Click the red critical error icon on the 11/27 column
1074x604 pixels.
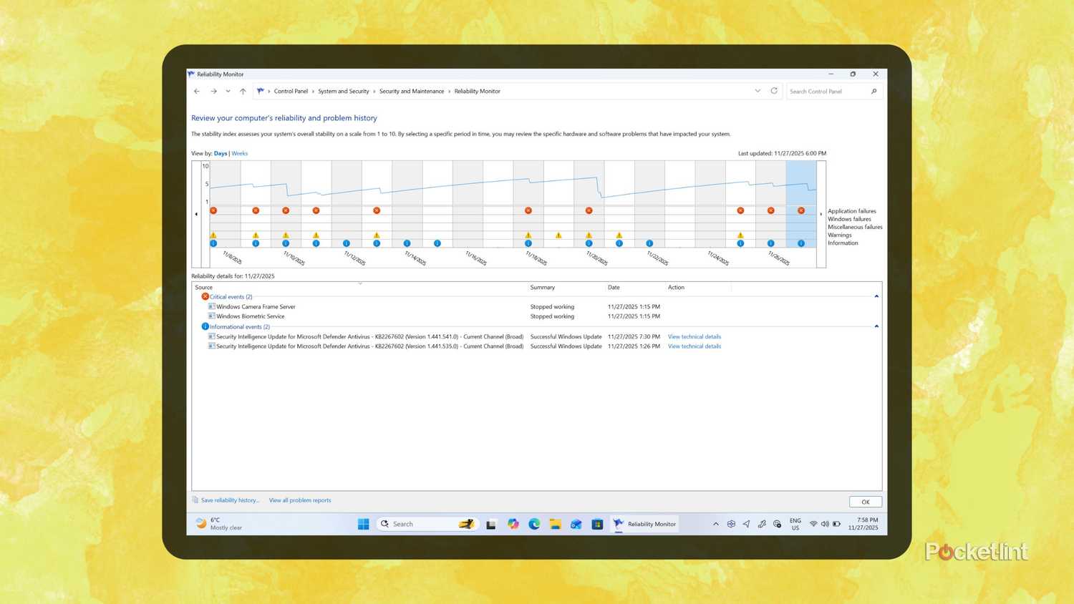click(x=800, y=210)
